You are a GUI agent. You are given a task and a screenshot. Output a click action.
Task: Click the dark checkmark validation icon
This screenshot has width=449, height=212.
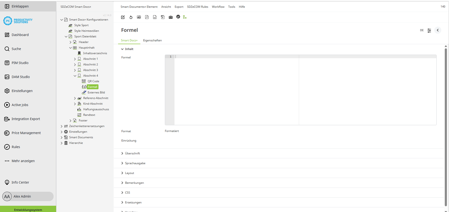click(x=178, y=17)
